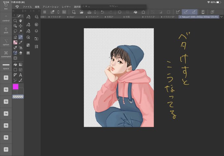This screenshot has height=156, width=224.
Task: Open the レイヤー menu
Action: [66, 7]
